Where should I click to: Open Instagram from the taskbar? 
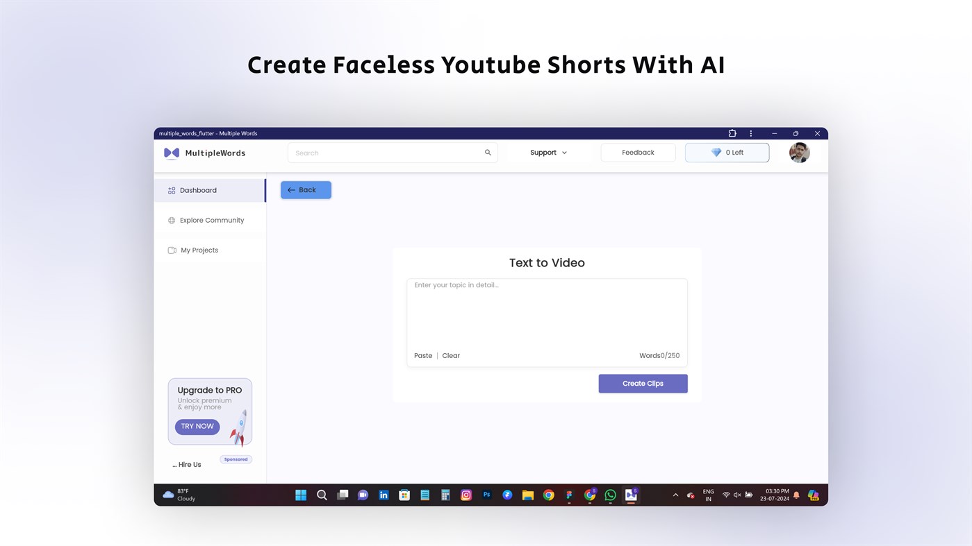click(465, 495)
